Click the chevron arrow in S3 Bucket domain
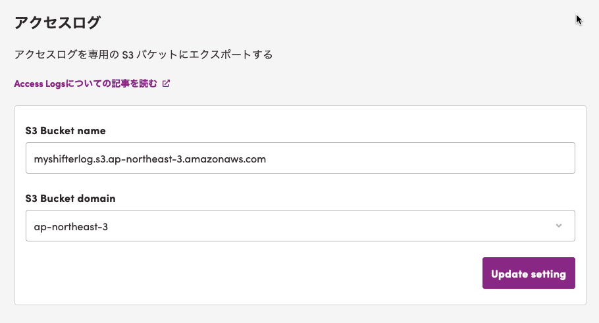The width and height of the screenshot is (599, 323). pyautogui.click(x=558, y=226)
